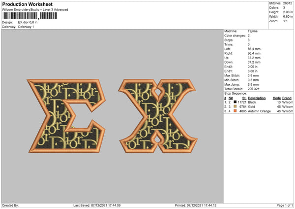
Task: Click the Height value "2.93 in"
Action: (288, 12)
